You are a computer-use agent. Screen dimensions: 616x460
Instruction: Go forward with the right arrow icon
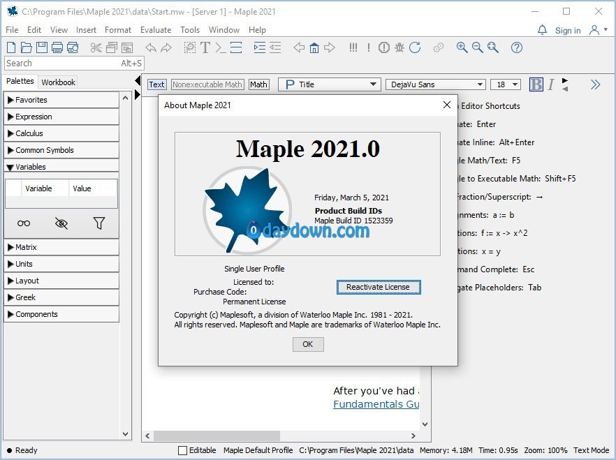coord(329,47)
